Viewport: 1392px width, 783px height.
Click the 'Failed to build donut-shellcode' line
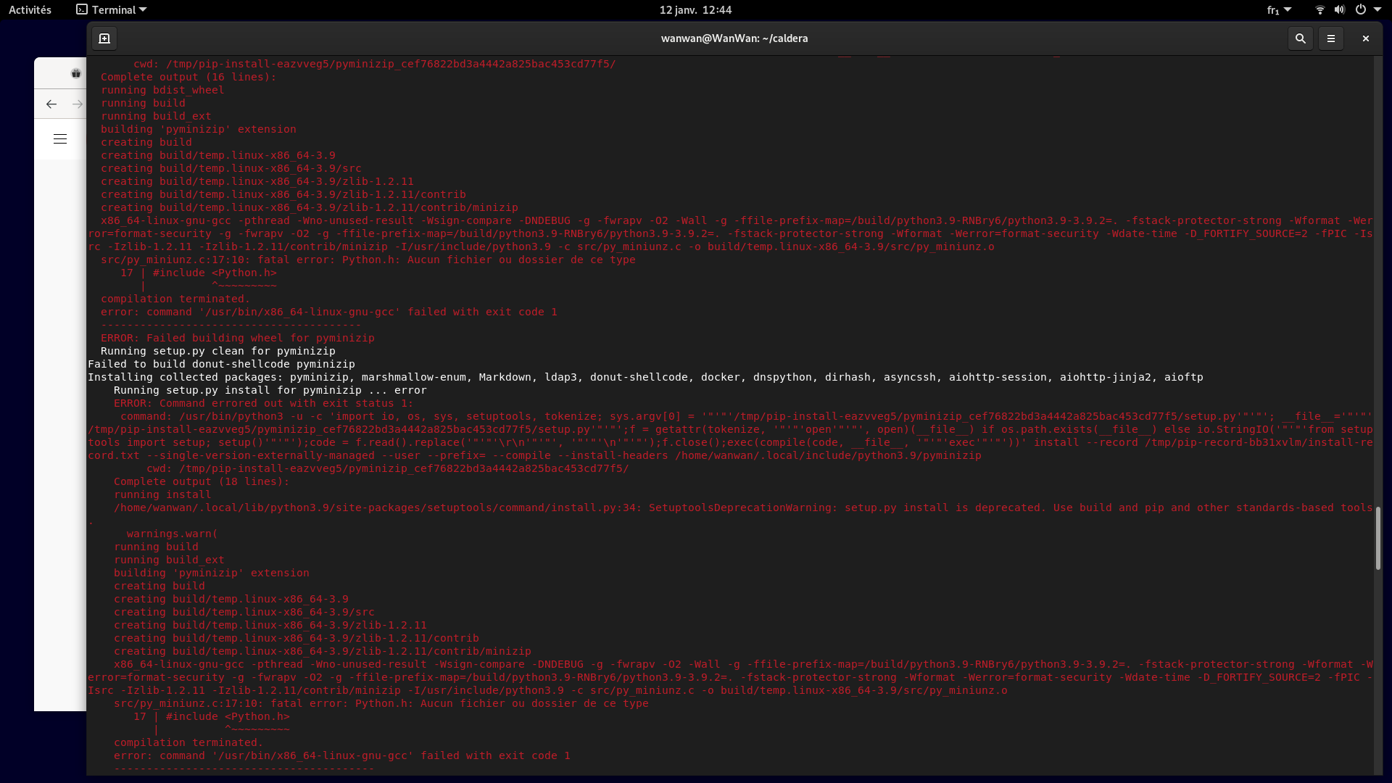click(221, 364)
